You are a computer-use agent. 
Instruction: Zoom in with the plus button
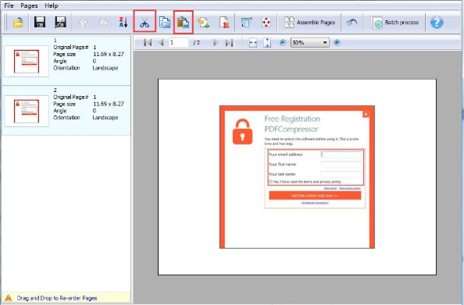tap(337, 43)
